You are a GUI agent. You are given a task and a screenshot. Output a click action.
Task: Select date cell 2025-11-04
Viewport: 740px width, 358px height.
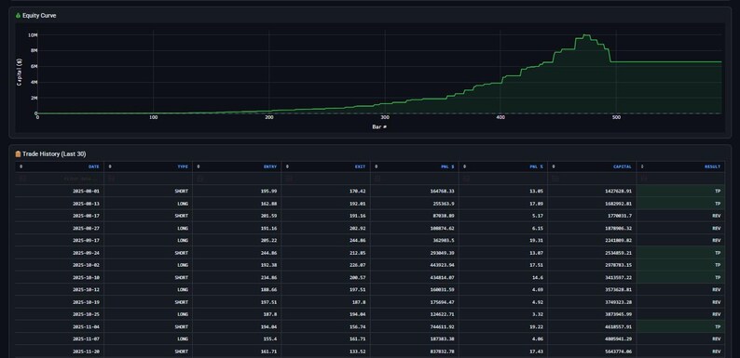[x=86, y=326]
